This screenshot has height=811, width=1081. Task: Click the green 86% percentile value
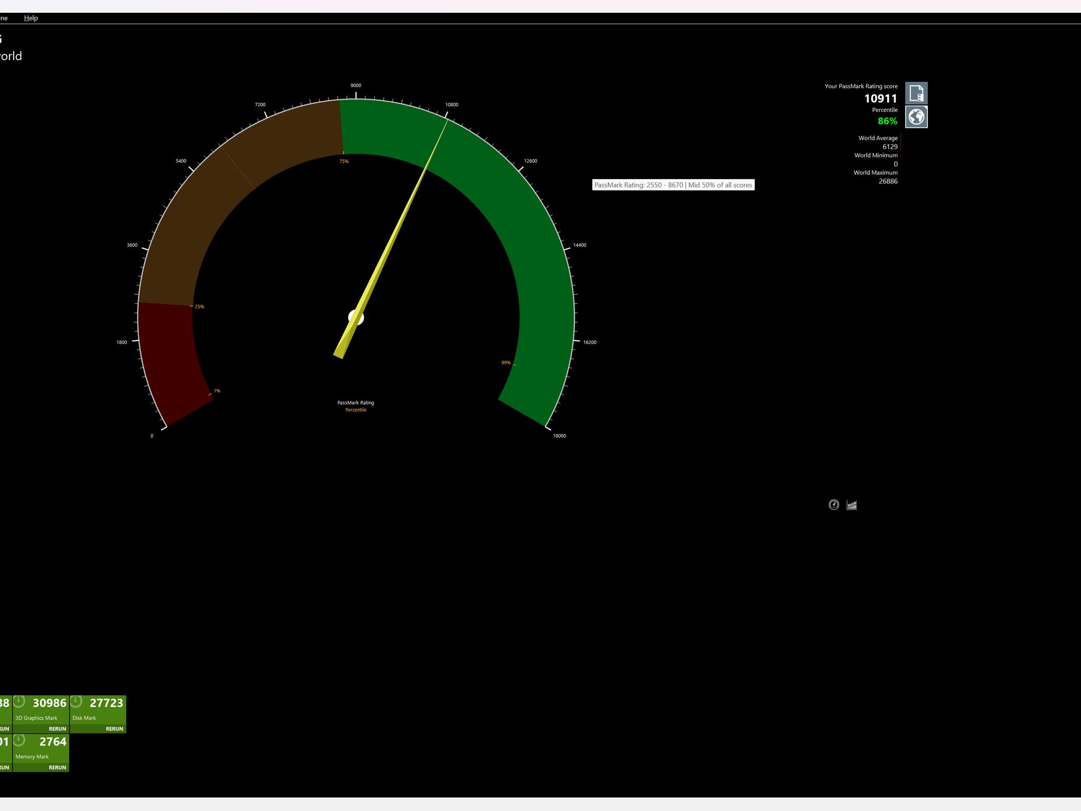[x=887, y=121]
